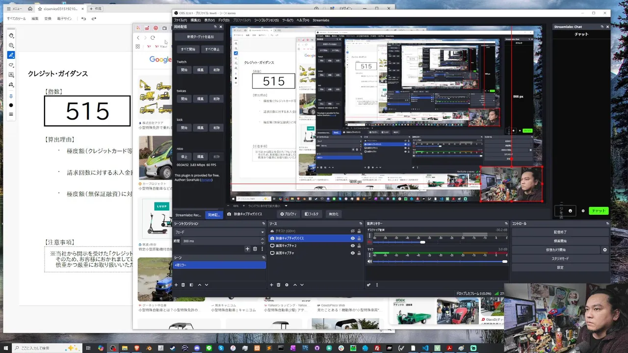
Task: Add a transition with plus icon
Action: point(248,249)
